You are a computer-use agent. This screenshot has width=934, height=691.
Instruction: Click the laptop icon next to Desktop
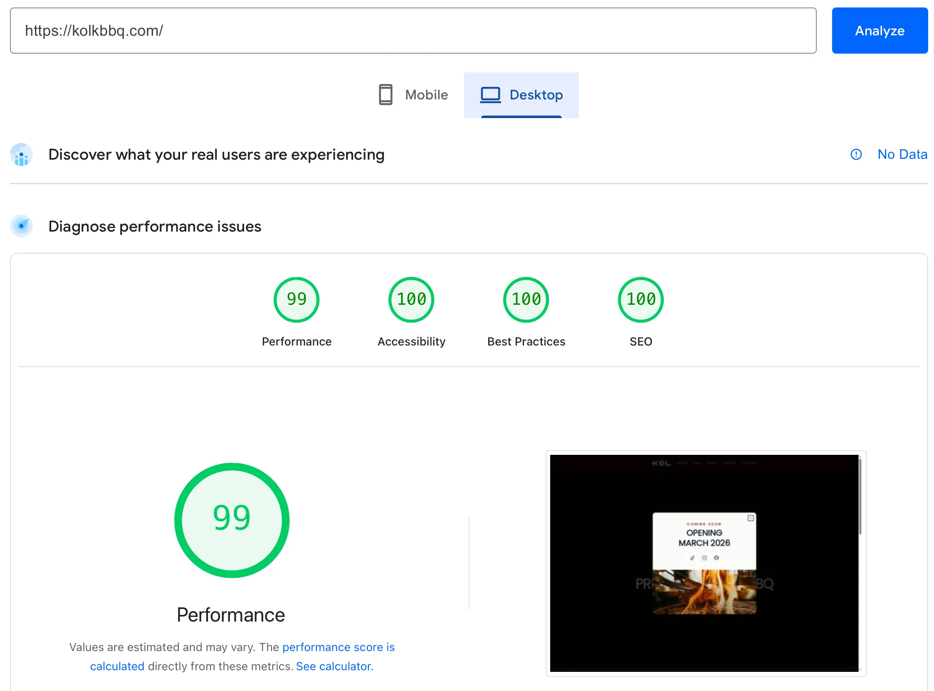tap(491, 95)
